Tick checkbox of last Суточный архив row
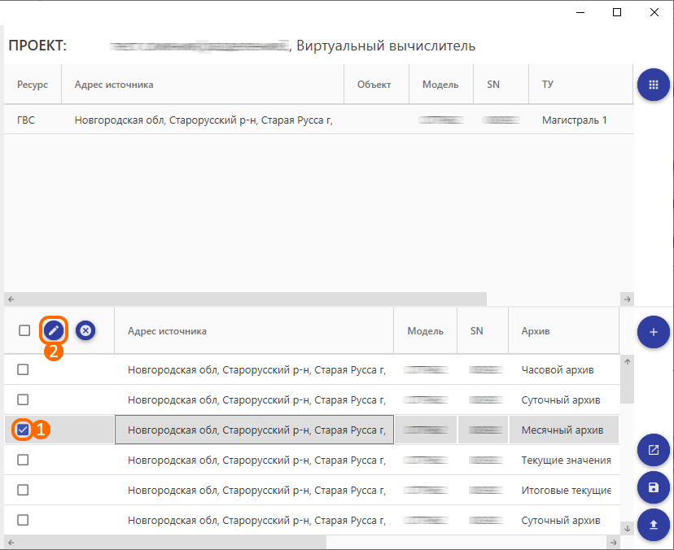 click(x=23, y=520)
